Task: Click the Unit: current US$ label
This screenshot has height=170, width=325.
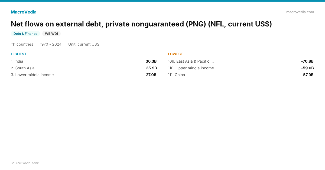Action: pos(84,44)
